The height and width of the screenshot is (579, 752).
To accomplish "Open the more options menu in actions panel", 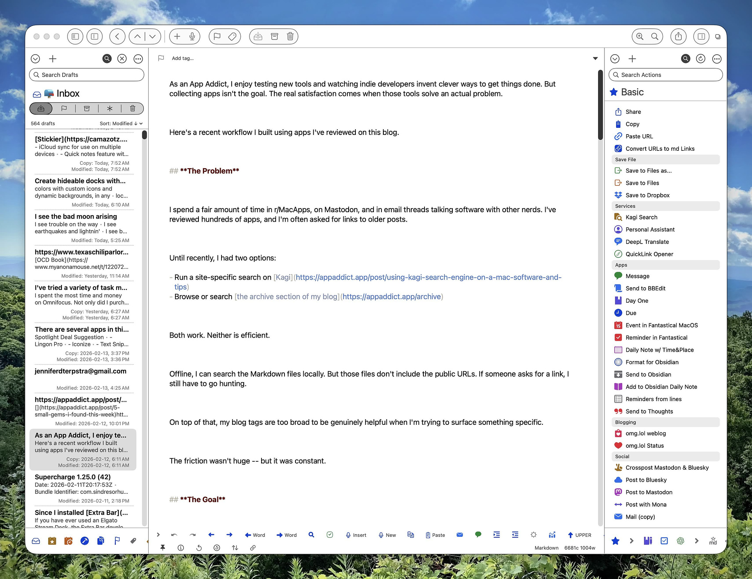I will [x=717, y=59].
